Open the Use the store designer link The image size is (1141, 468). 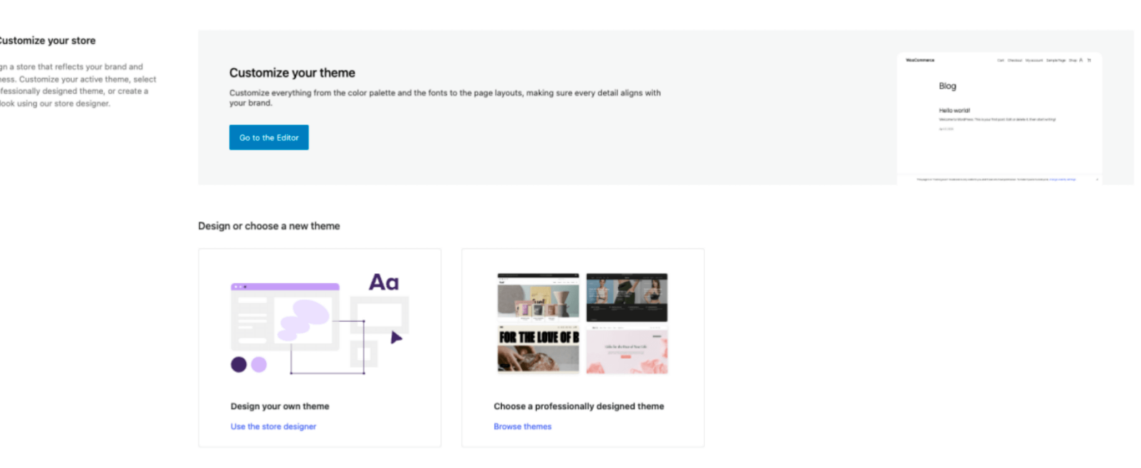[273, 426]
